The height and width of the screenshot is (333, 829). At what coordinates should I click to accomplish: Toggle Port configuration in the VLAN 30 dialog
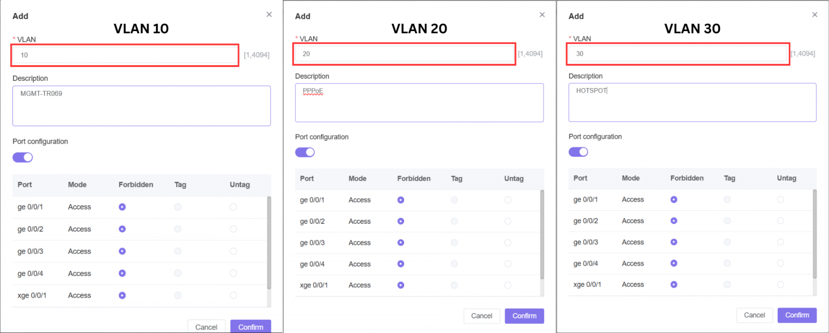579,151
